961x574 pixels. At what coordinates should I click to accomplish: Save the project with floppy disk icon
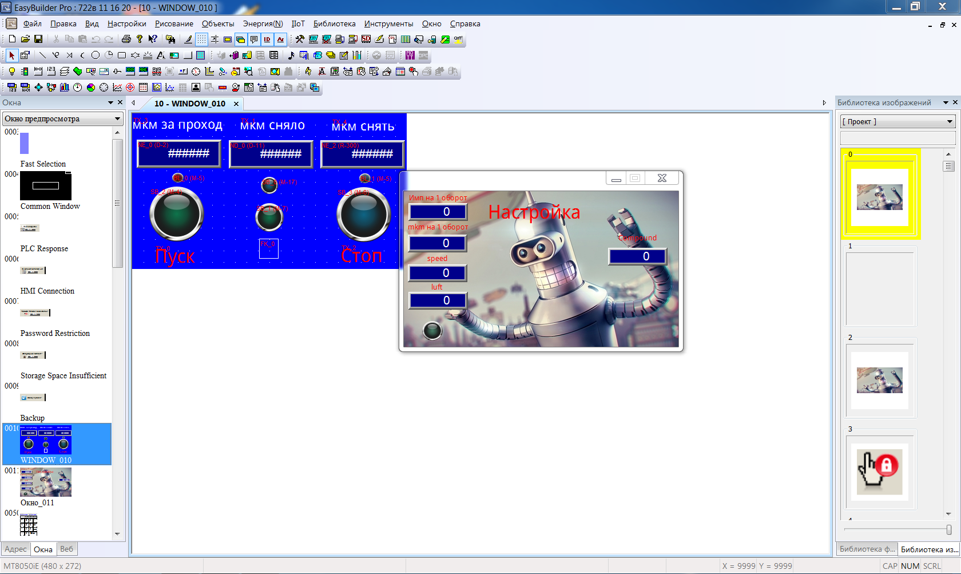[x=38, y=39]
